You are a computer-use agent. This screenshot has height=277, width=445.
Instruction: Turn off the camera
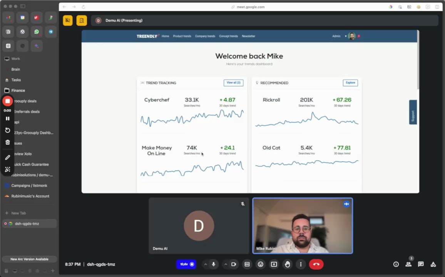pyautogui.click(x=234, y=264)
